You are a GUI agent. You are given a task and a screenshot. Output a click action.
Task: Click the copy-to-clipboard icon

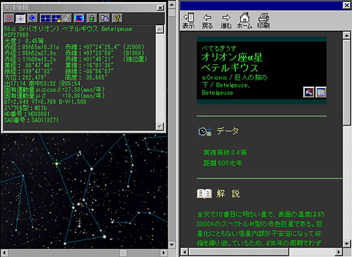coord(105,18)
